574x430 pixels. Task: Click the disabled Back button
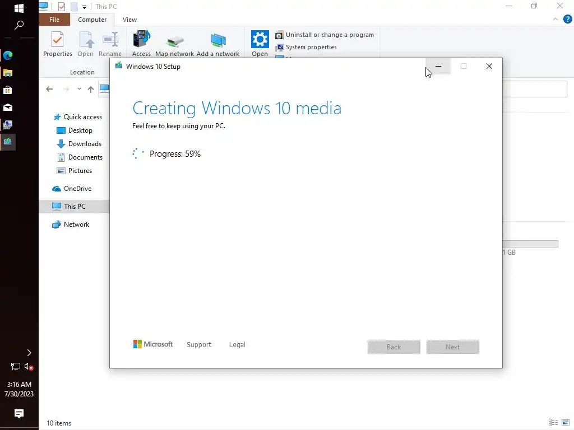[x=394, y=347]
